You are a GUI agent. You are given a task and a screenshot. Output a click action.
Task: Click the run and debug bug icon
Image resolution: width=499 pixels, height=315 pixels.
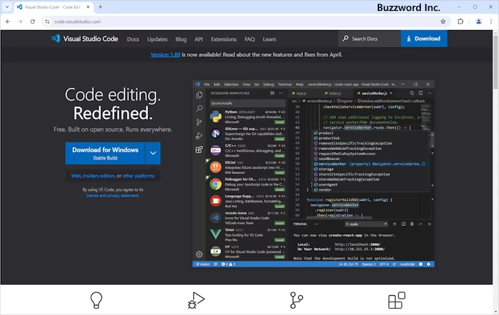click(x=196, y=300)
